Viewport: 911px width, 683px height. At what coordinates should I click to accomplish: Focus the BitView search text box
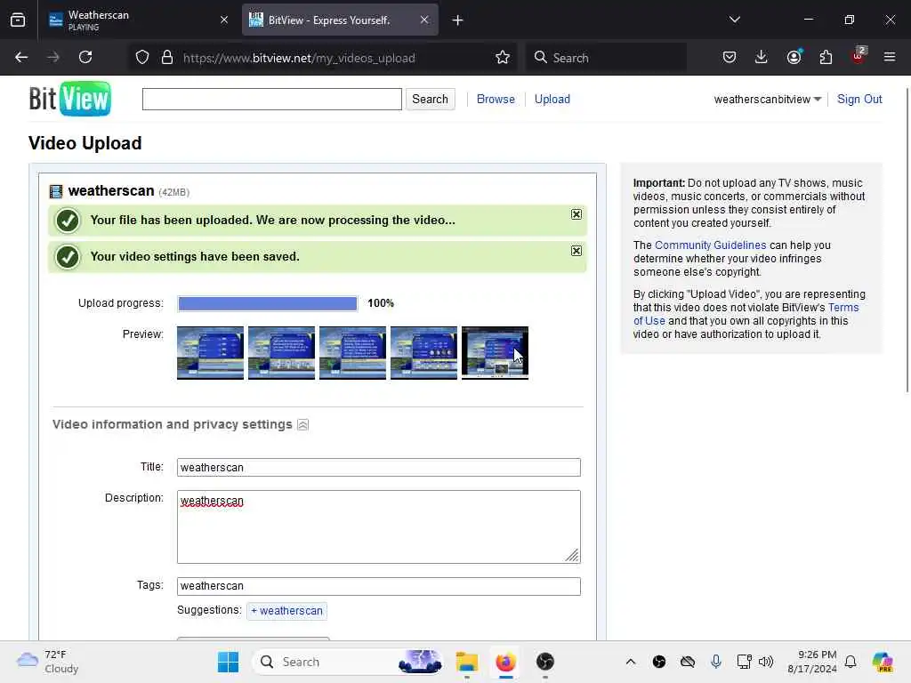click(x=272, y=100)
